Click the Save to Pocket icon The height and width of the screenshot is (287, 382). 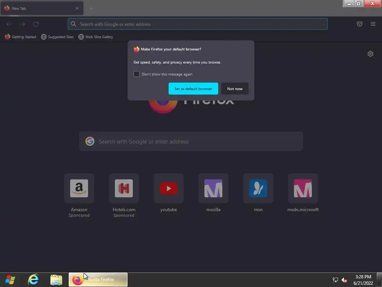359,24
